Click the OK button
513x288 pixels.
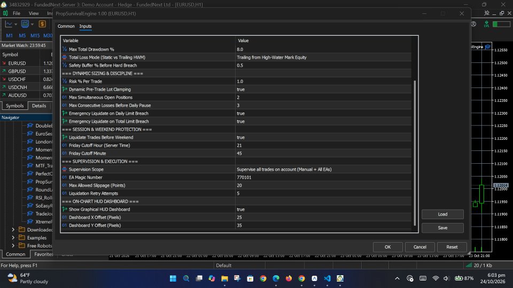click(x=388, y=247)
